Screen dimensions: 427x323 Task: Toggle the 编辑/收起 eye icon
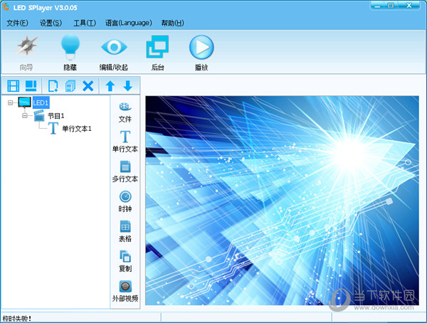click(x=114, y=52)
